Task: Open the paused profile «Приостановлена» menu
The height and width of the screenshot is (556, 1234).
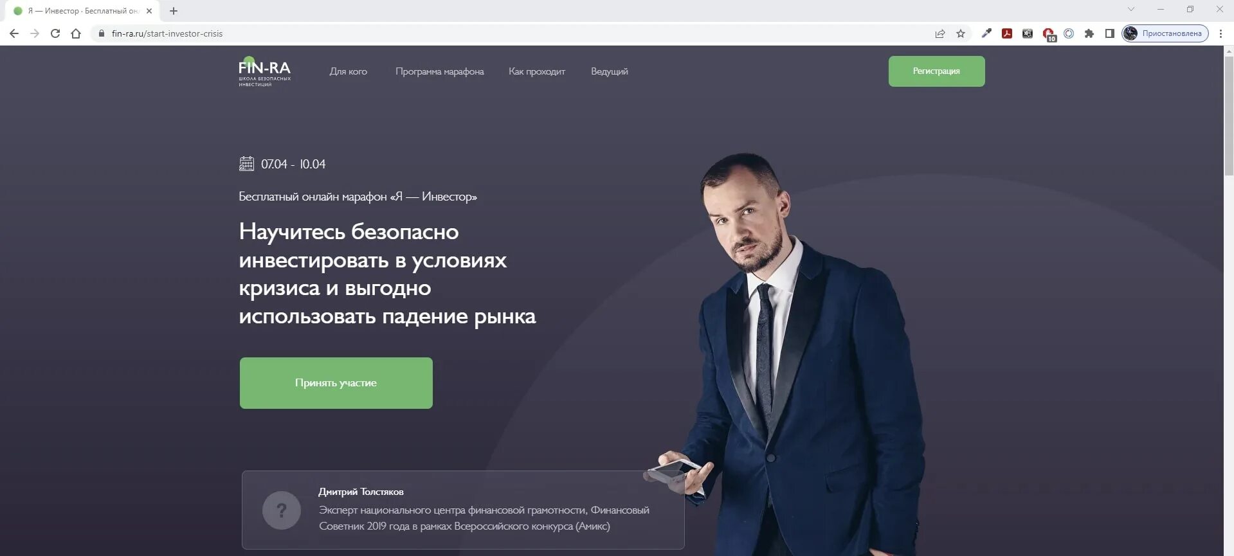Action: tap(1165, 33)
